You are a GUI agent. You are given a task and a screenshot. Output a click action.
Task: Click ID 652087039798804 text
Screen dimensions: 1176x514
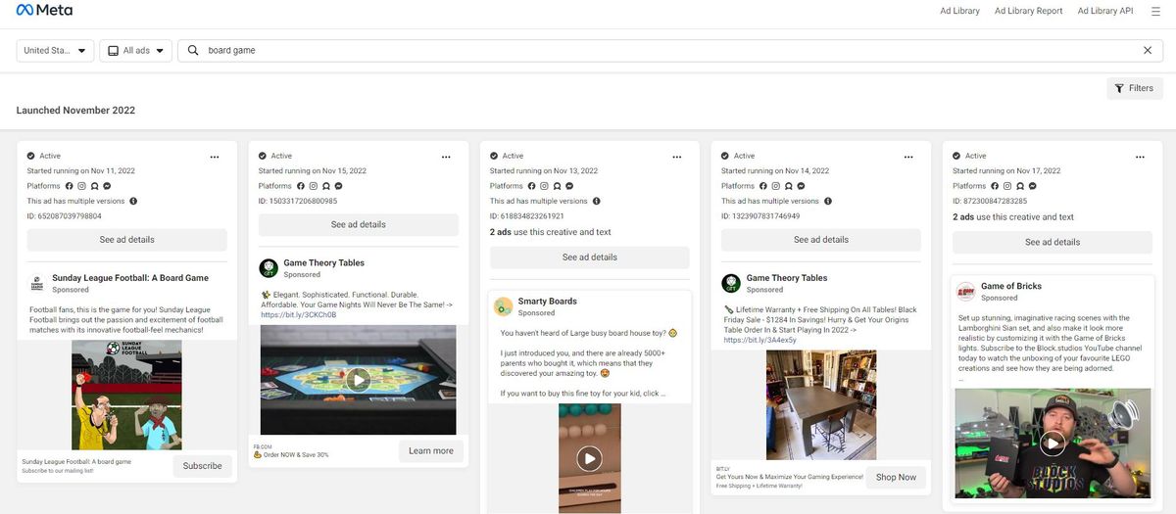click(64, 216)
